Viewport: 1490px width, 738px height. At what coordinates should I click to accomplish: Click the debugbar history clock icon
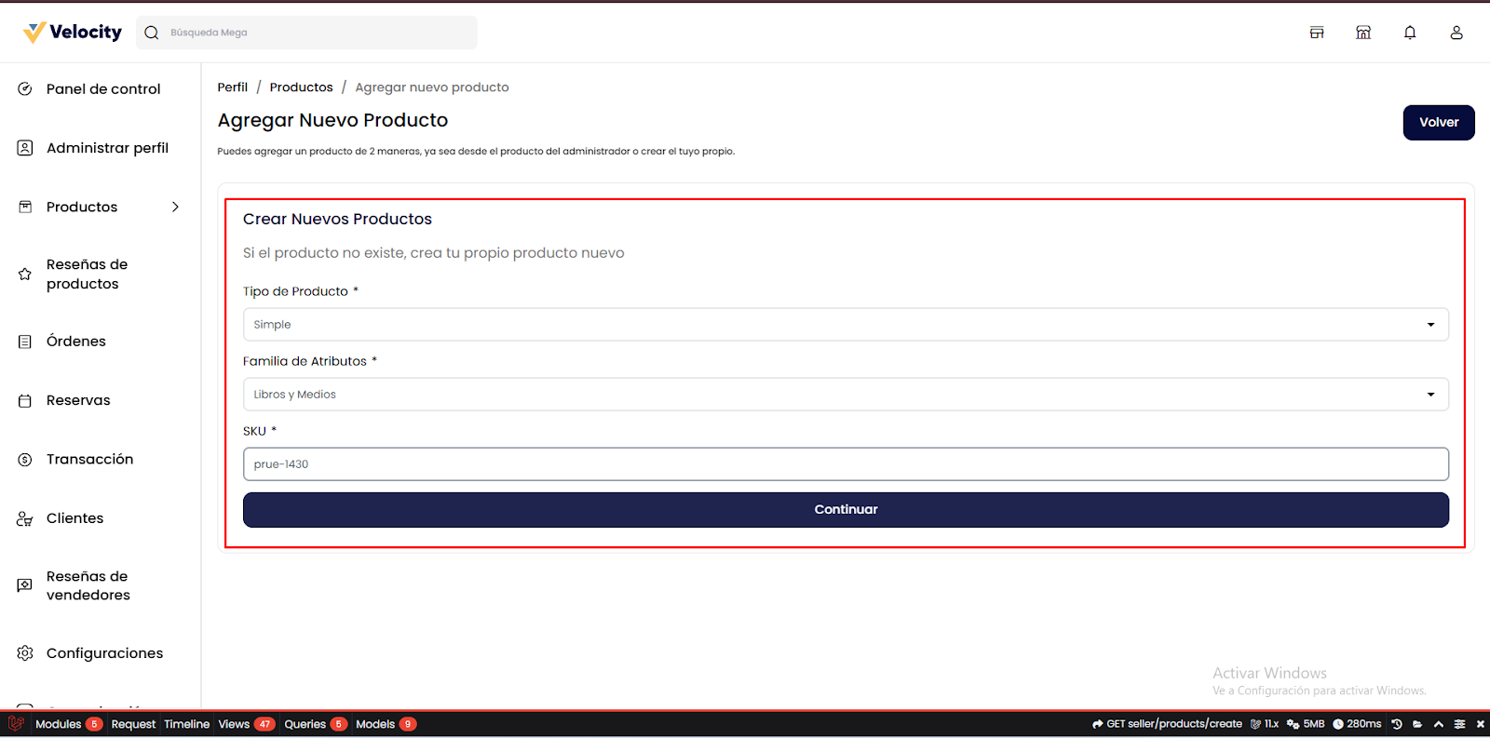(1397, 724)
